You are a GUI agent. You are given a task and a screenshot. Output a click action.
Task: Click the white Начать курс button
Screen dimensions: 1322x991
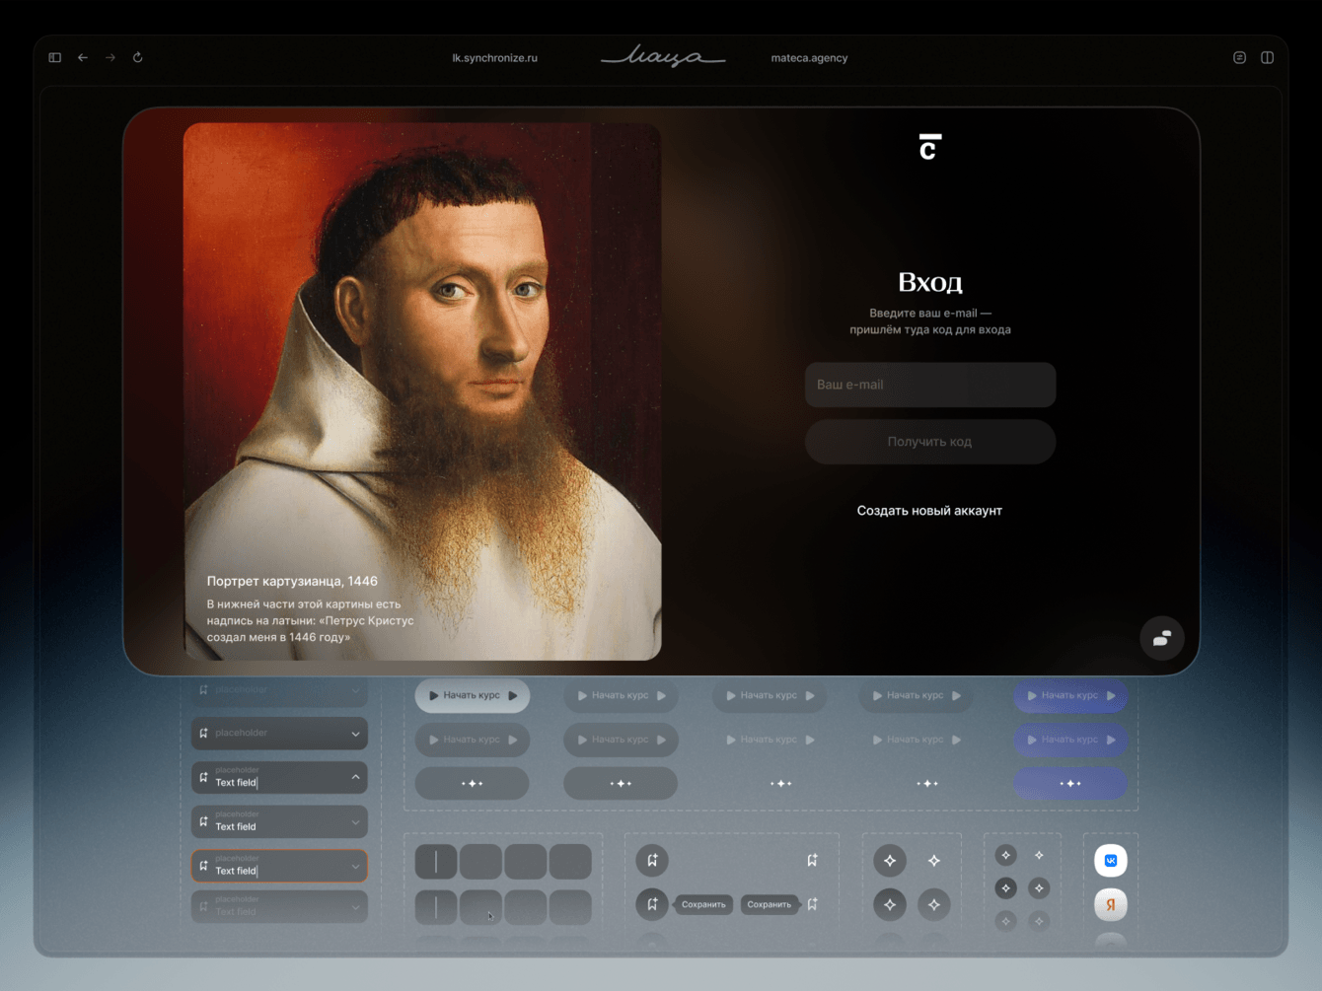[473, 695]
